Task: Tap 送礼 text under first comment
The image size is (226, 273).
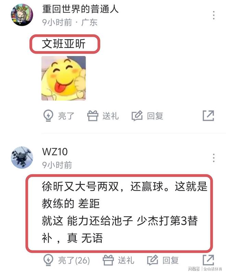Action: (x=111, y=116)
